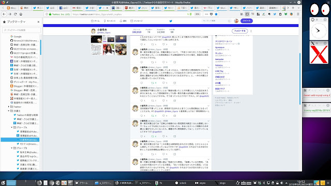
Task: Select the highlighted 小倉秀夫 bookmark row
Action: click(20, 139)
